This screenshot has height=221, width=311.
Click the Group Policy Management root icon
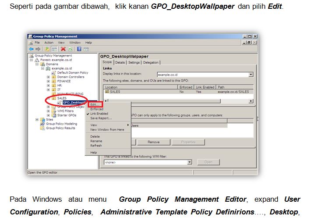click(31, 56)
